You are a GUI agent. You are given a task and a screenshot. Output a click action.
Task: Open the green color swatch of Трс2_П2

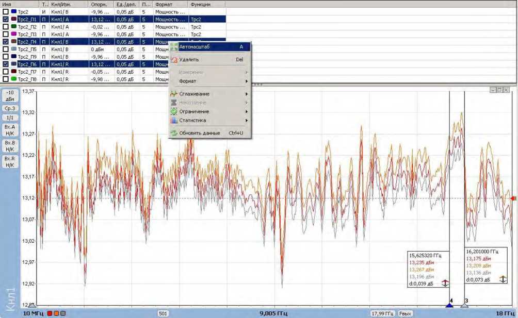pos(13,27)
